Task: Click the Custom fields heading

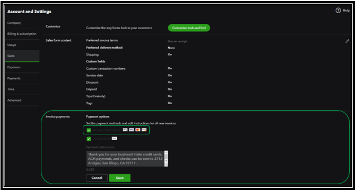Action: (95, 61)
